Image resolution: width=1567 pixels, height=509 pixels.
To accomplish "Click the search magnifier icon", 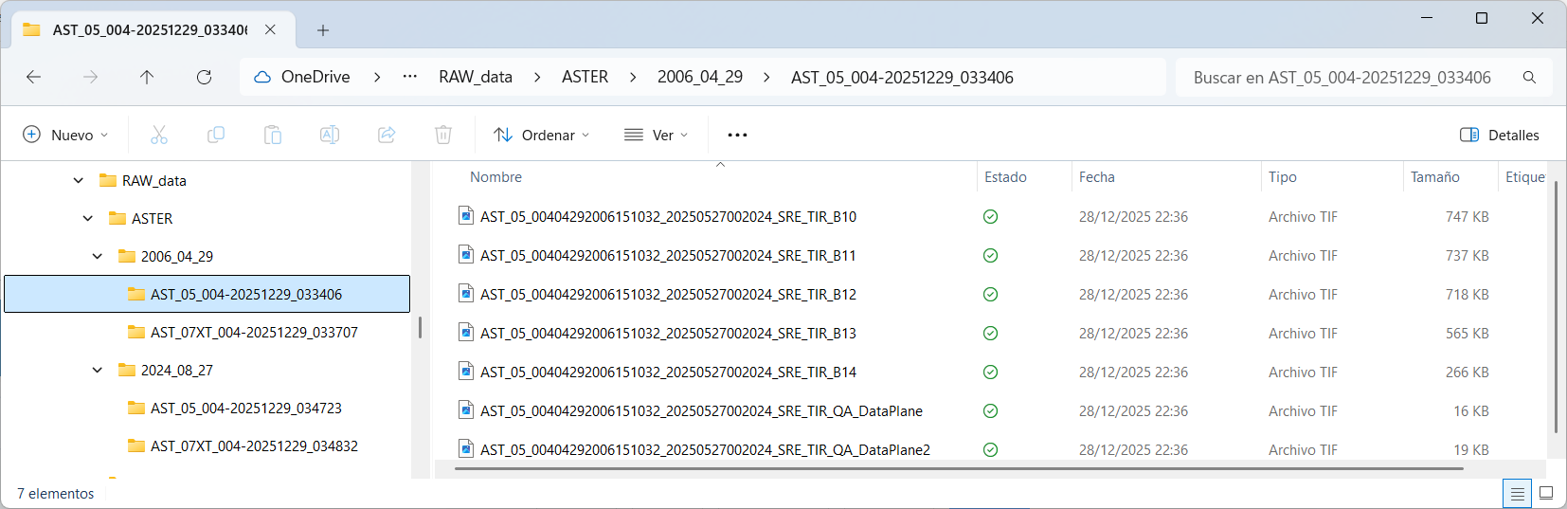I will [x=1529, y=77].
